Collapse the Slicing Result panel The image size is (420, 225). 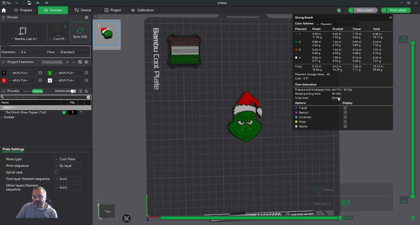tap(390, 18)
